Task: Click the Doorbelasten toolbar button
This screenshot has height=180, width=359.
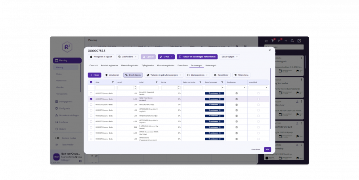Action: point(133,75)
